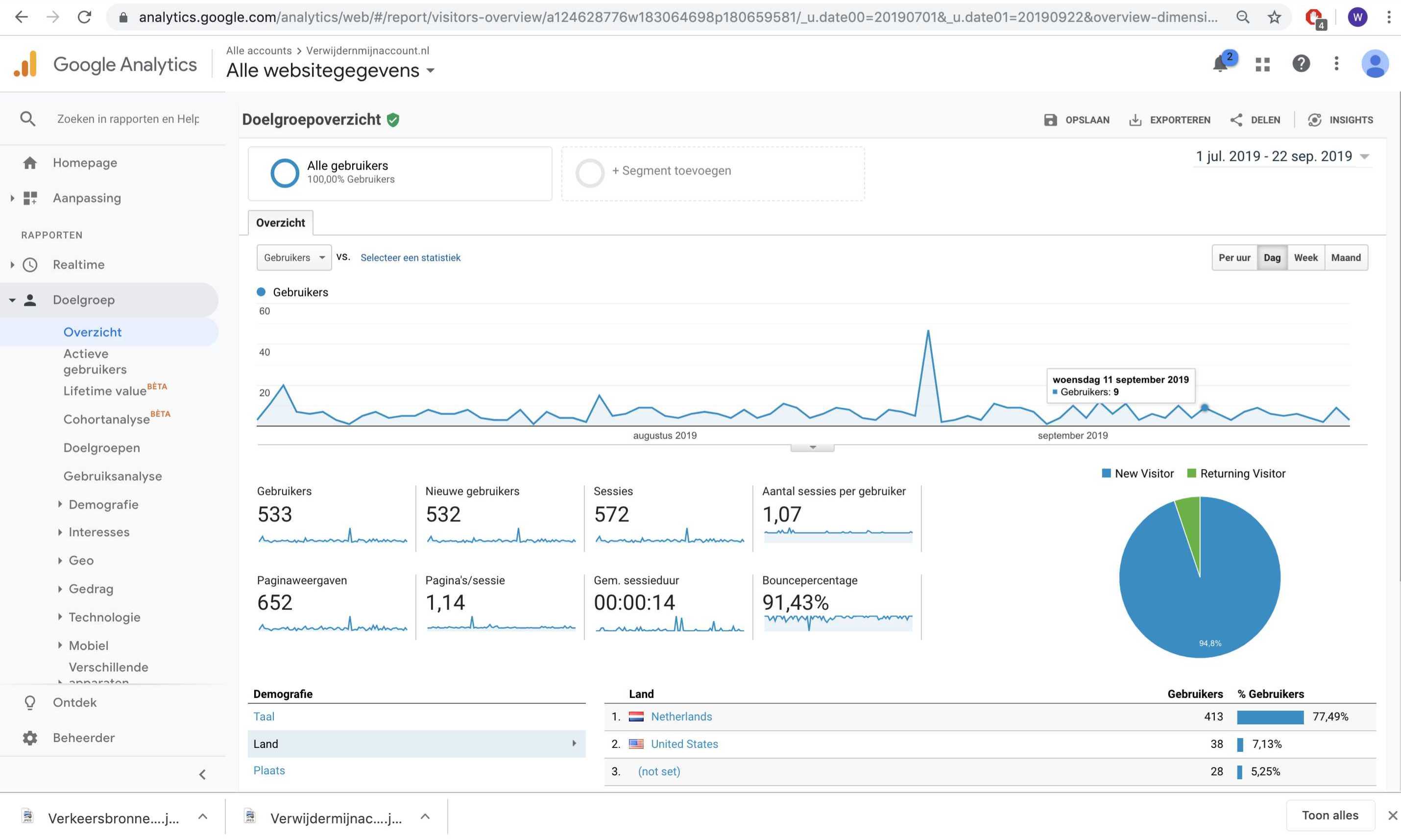
Task: Open Actieve gebruikers report
Action: 95,362
